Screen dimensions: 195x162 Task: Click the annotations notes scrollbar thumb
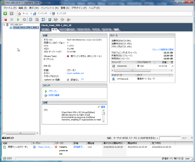tap(104, 113)
